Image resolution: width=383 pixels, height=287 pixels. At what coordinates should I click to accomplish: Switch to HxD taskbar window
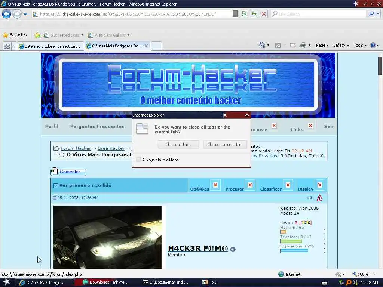(210, 282)
